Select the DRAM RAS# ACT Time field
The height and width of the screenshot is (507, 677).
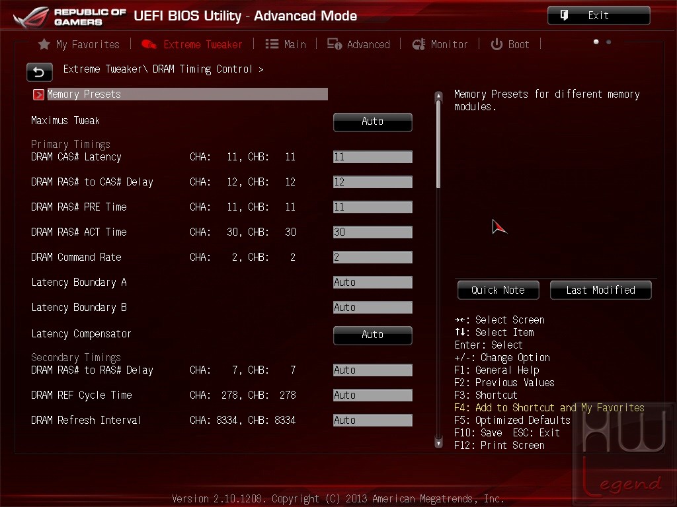click(373, 232)
